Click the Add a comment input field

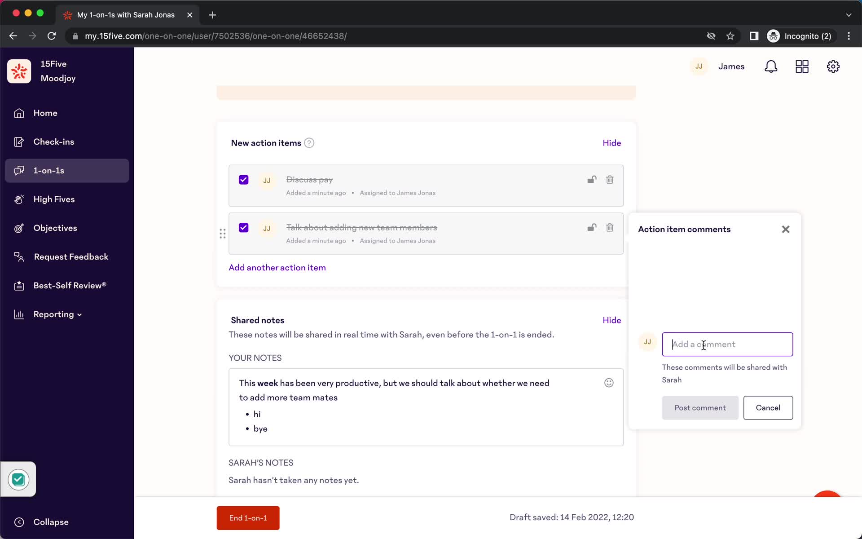[727, 344]
